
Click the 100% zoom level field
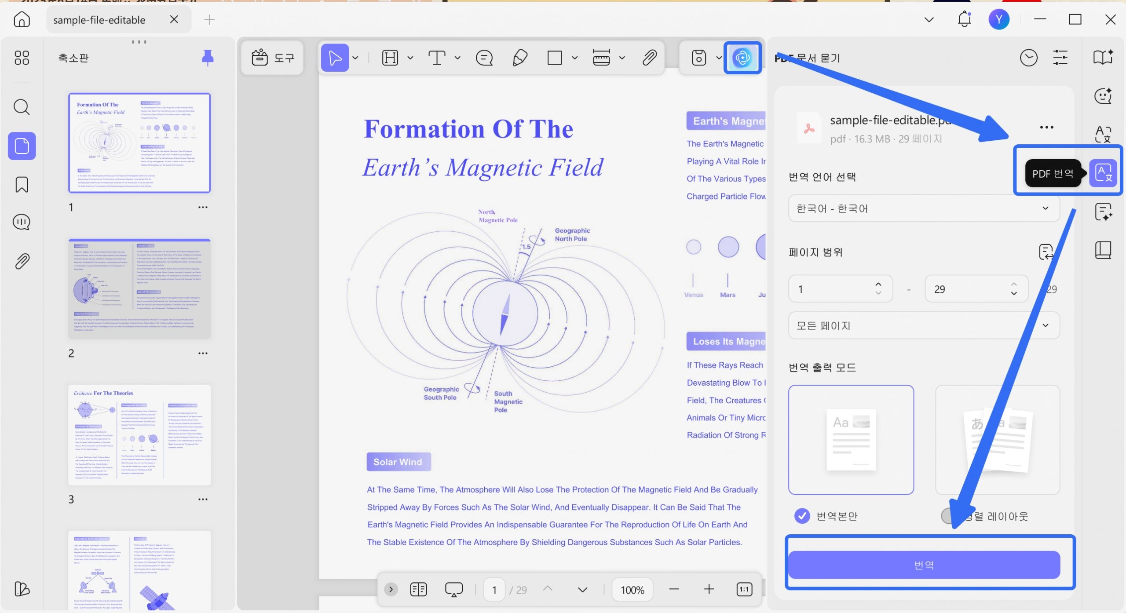click(632, 589)
